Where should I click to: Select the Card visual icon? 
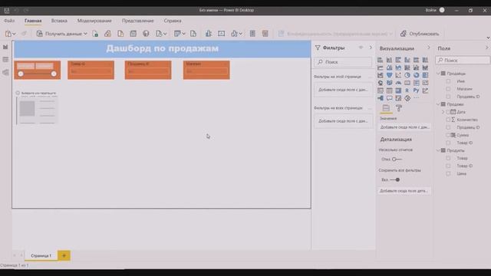click(407, 83)
